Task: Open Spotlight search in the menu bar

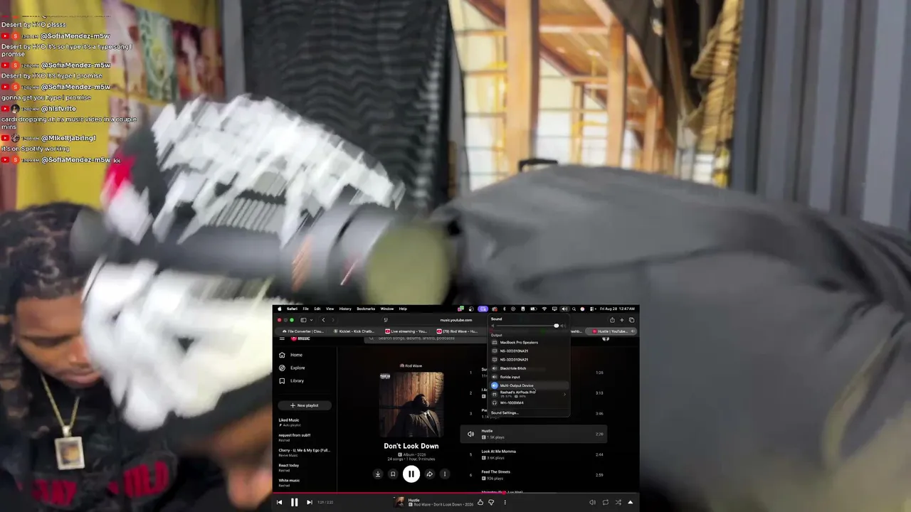Action: coord(574,309)
